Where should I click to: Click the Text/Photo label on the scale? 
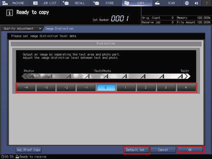(103, 71)
